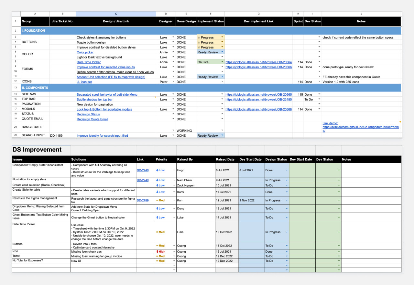This screenshot has width=414, height=285.
Task: Open the Date Time Picker design link
Action: pyautogui.click(x=89, y=62)
